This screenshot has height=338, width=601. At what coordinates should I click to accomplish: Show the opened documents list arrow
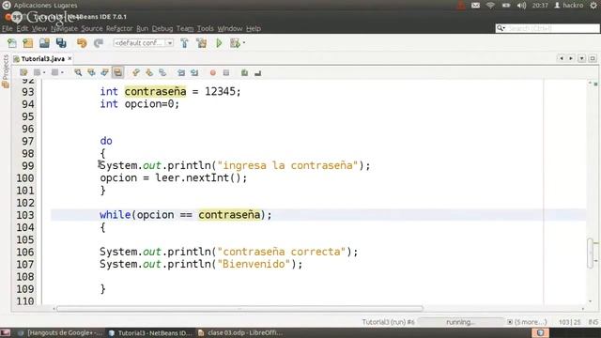pyautogui.click(x=582, y=58)
